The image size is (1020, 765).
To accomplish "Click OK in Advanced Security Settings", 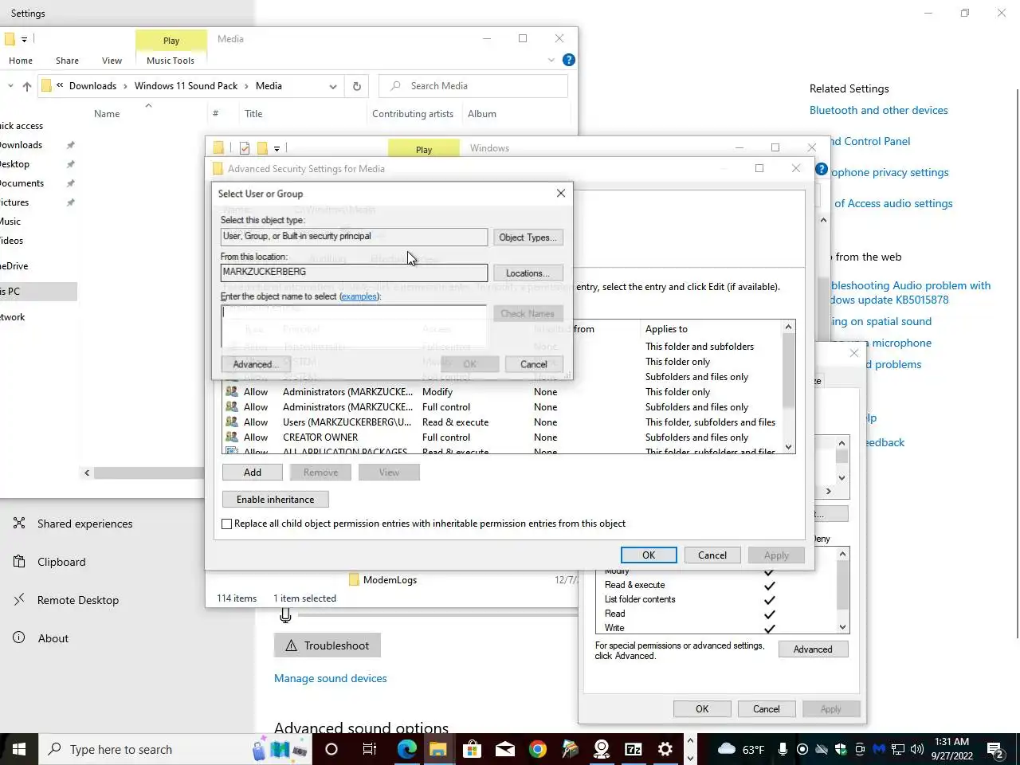I will (x=649, y=555).
